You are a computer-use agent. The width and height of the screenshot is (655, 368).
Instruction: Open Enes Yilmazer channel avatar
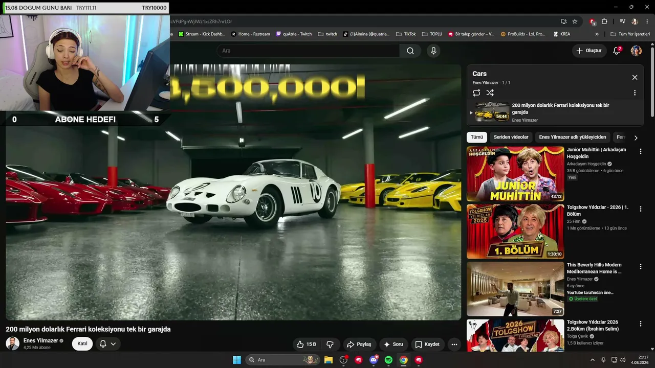pos(12,343)
